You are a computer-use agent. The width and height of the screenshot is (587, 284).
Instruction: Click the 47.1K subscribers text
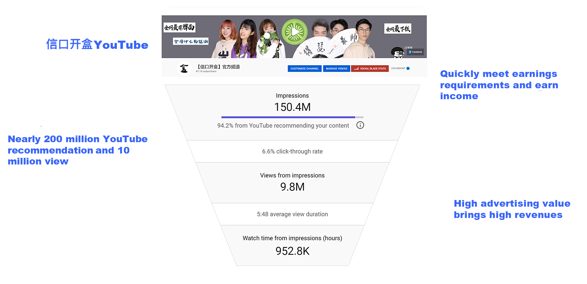(x=206, y=71)
